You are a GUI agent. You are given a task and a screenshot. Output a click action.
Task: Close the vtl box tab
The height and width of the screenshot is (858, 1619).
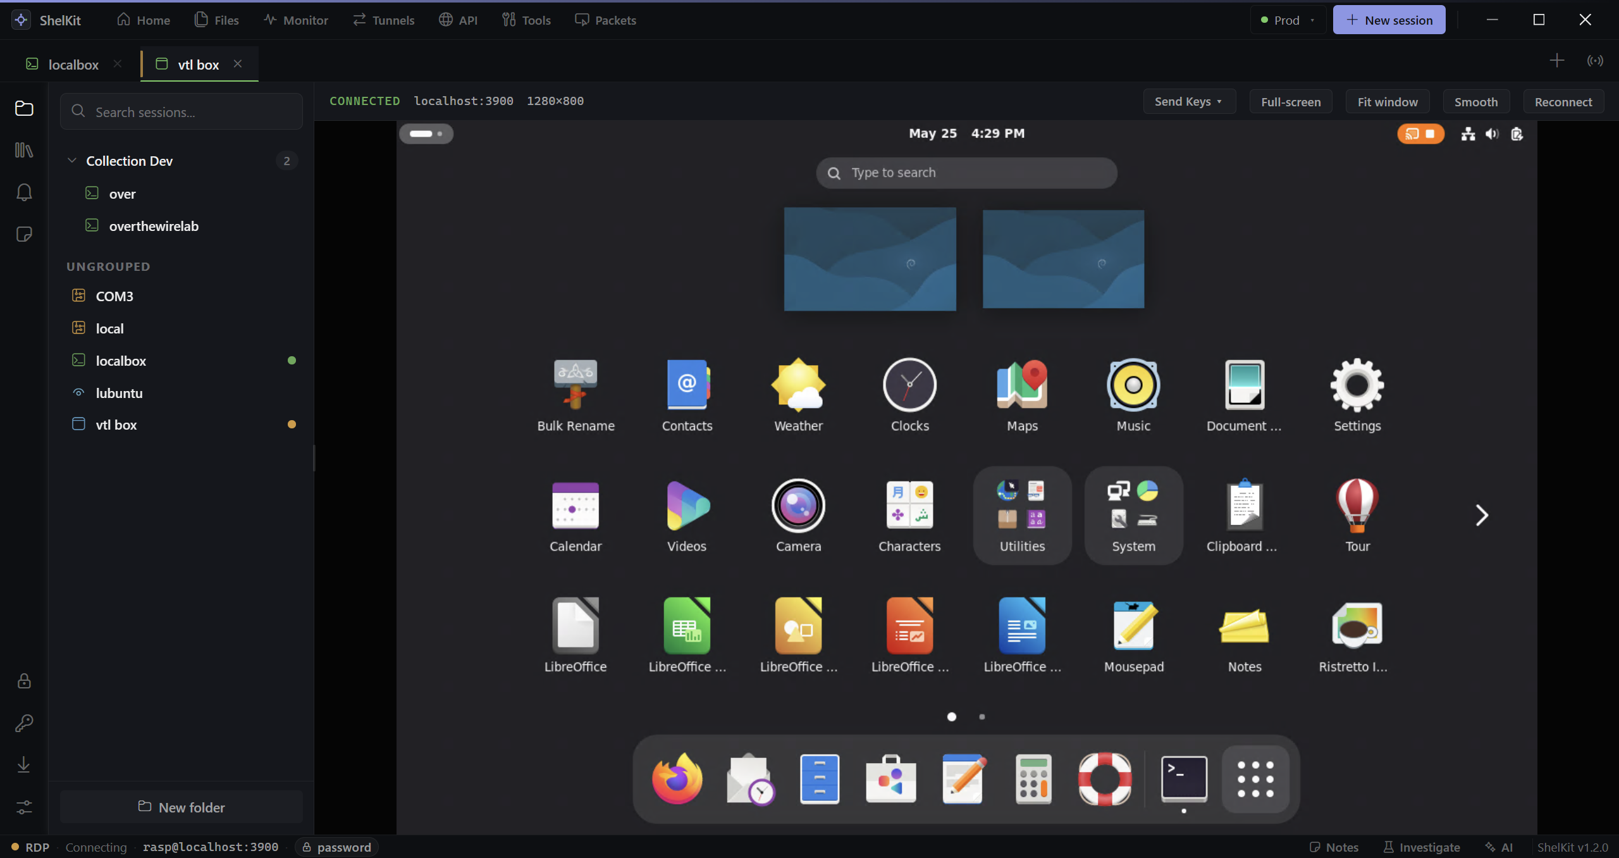pyautogui.click(x=238, y=64)
